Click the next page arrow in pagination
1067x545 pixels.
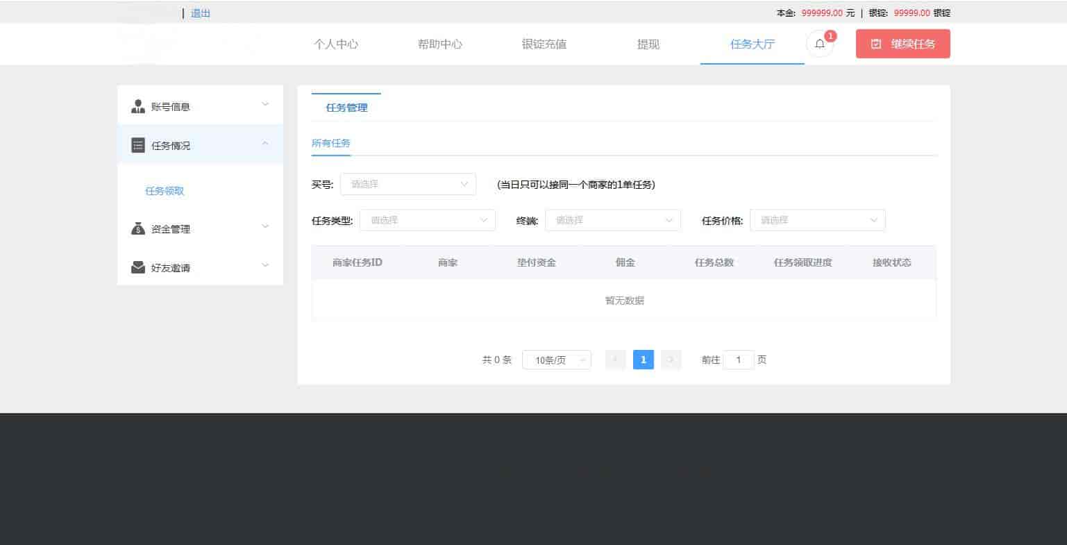[671, 360]
